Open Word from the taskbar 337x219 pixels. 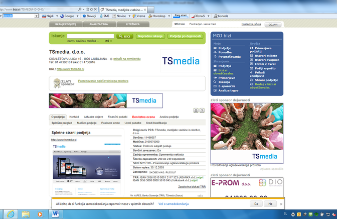click(55, 214)
